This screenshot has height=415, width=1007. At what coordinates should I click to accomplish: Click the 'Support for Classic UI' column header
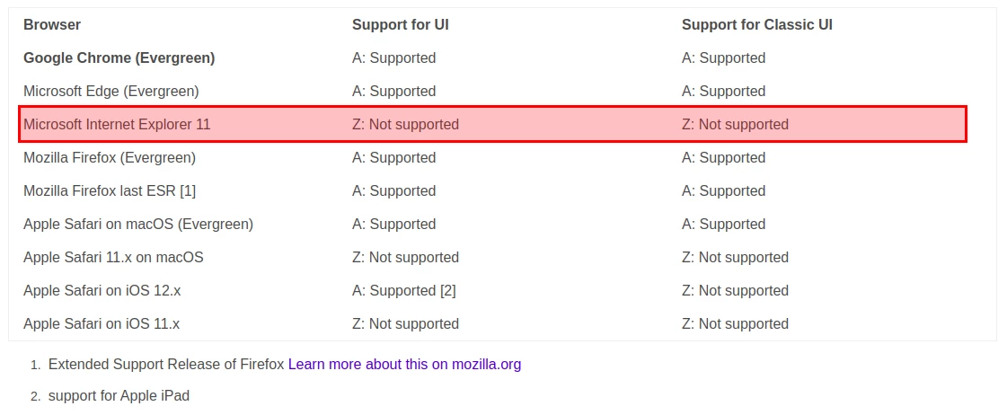tap(756, 24)
